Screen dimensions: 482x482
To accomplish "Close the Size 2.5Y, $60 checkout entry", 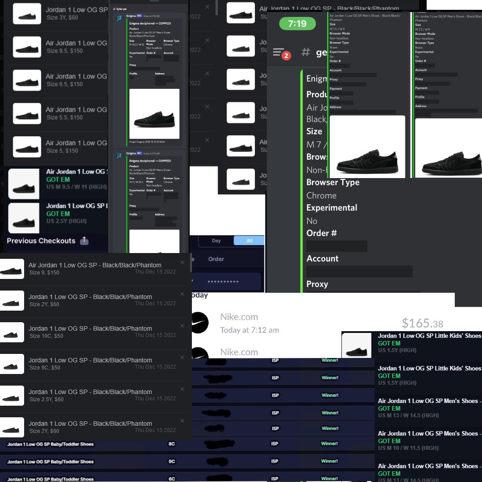I will pos(182,389).
